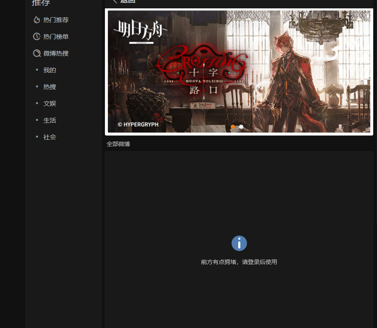Open 热门推荐 in the sidebar
Viewport: 377px width, 328px height.
[56, 20]
